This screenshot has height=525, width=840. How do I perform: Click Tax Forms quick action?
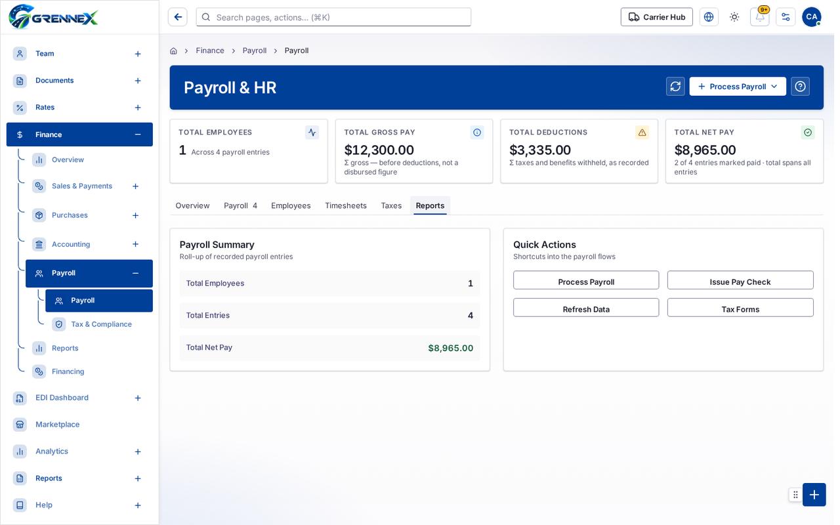(x=740, y=308)
